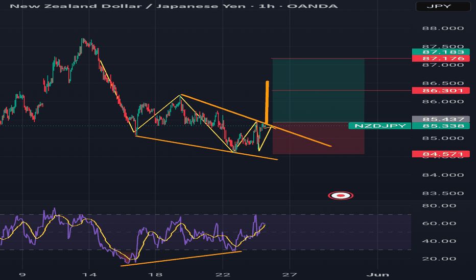
Task: Click the 85.437 grey entry price label
Action: (441, 119)
